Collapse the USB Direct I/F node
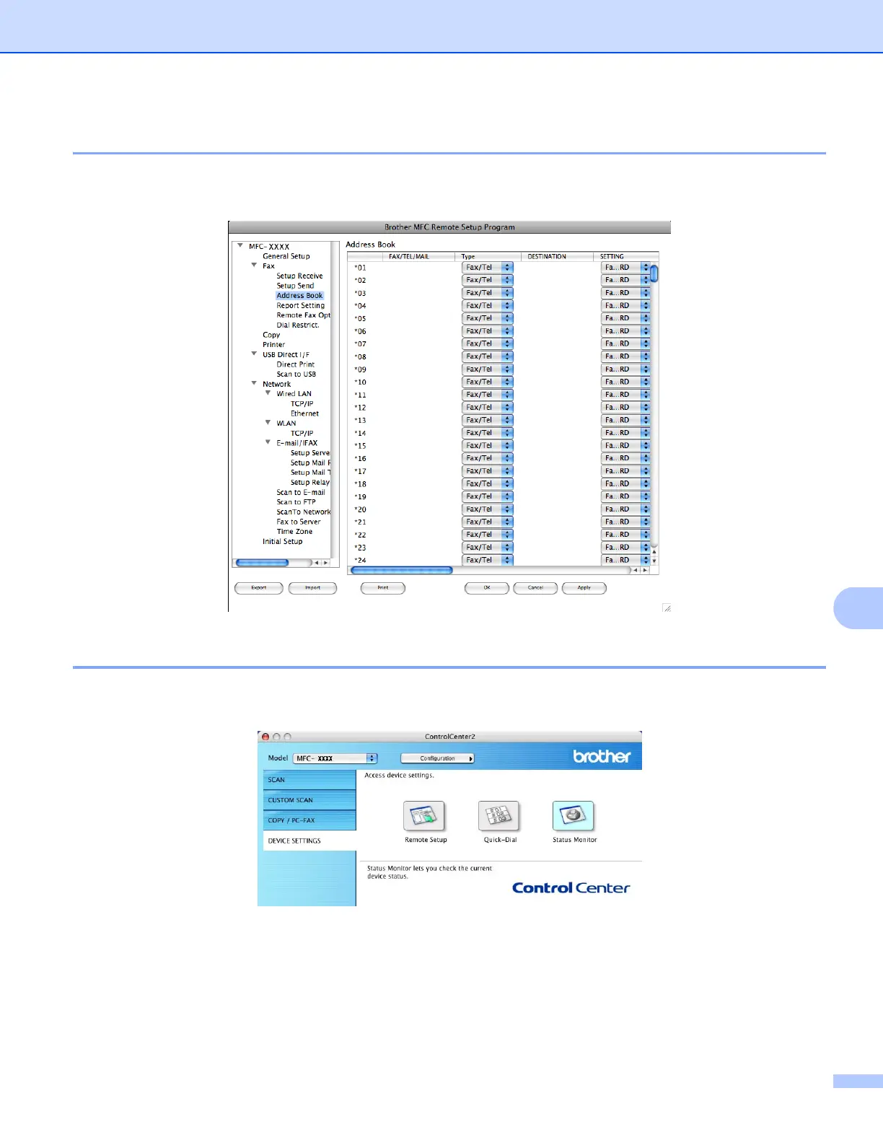The height and width of the screenshot is (1140, 883). [254, 354]
